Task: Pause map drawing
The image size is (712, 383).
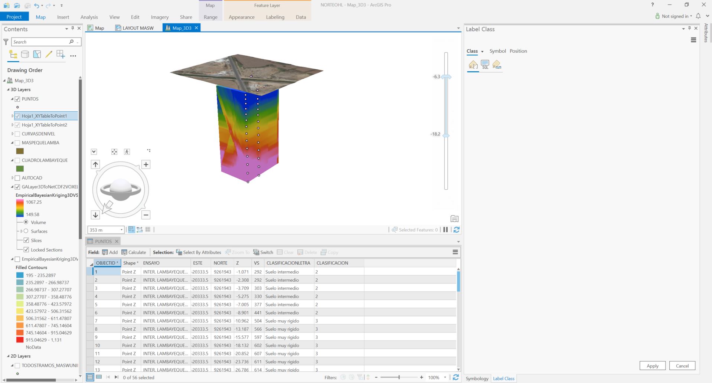Action: pos(445,230)
